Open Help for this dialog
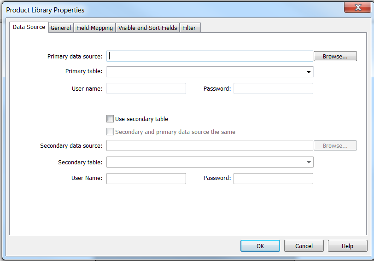Viewport: 374px width, 261px height. pos(347,246)
